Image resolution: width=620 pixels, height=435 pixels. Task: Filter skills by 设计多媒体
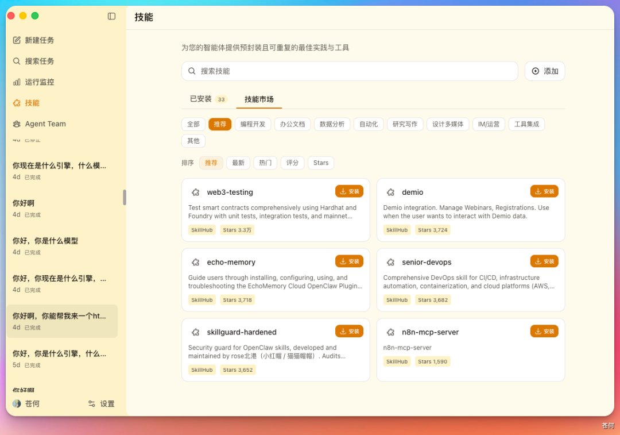(x=448, y=124)
